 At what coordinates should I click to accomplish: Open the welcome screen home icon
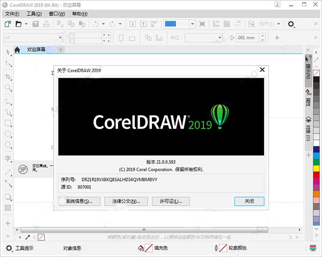click(x=17, y=50)
